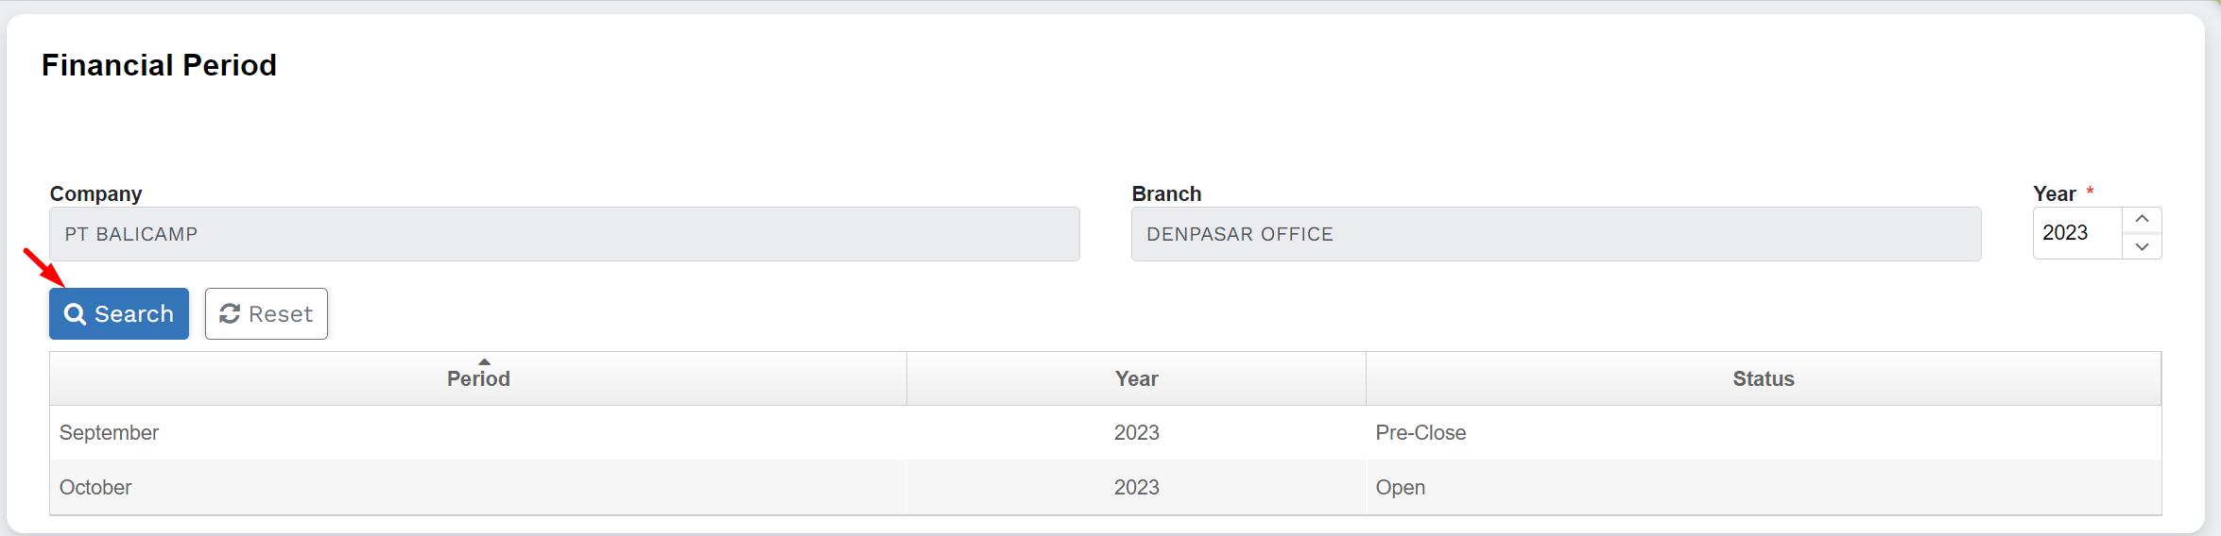Click the refresh icon in Reset
2221x536 pixels.
point(230,314)
